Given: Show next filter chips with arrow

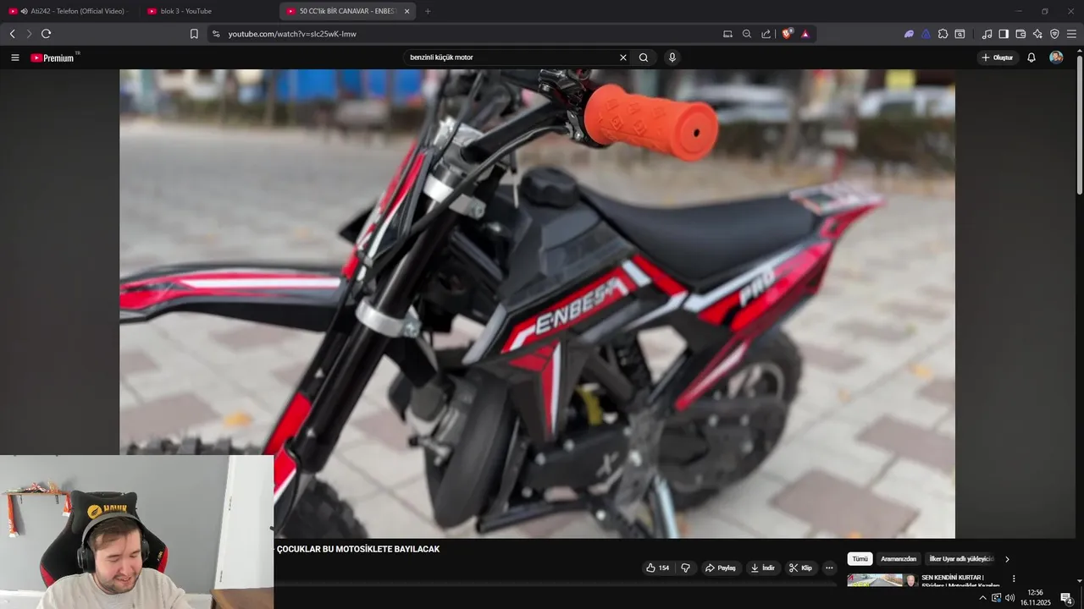Looking at the screenshot, I should tap(1007, 559).
